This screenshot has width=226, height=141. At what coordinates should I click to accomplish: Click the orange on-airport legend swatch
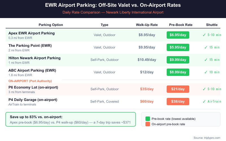[147, 124]
